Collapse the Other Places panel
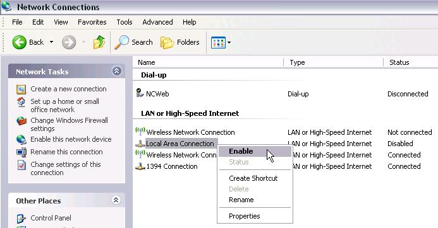The width and height of the screenshot is (438, 228). [x=116, y=200]
